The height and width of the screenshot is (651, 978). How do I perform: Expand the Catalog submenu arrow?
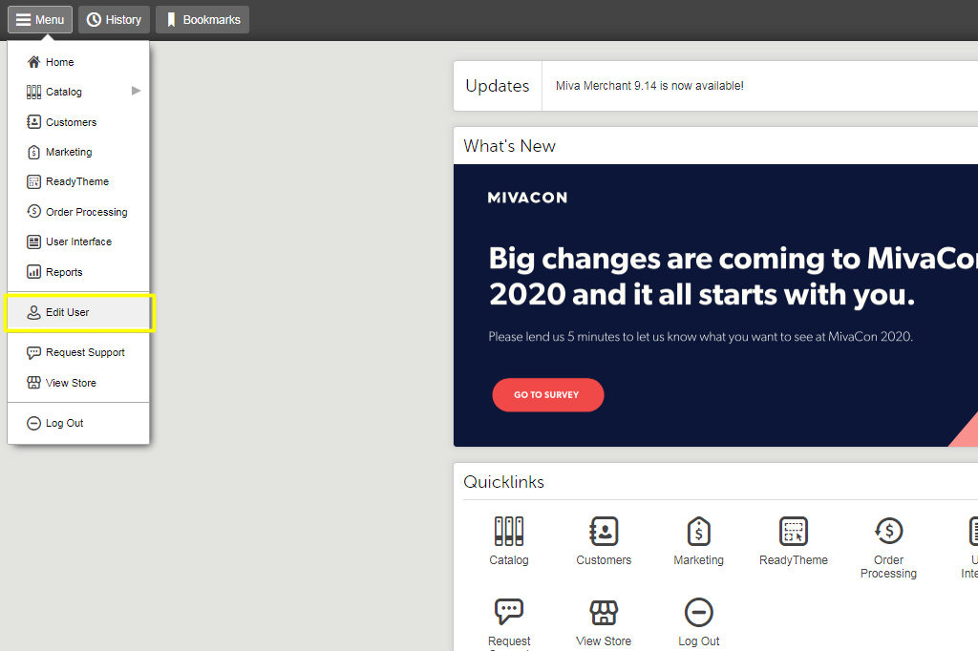point(136,91)
